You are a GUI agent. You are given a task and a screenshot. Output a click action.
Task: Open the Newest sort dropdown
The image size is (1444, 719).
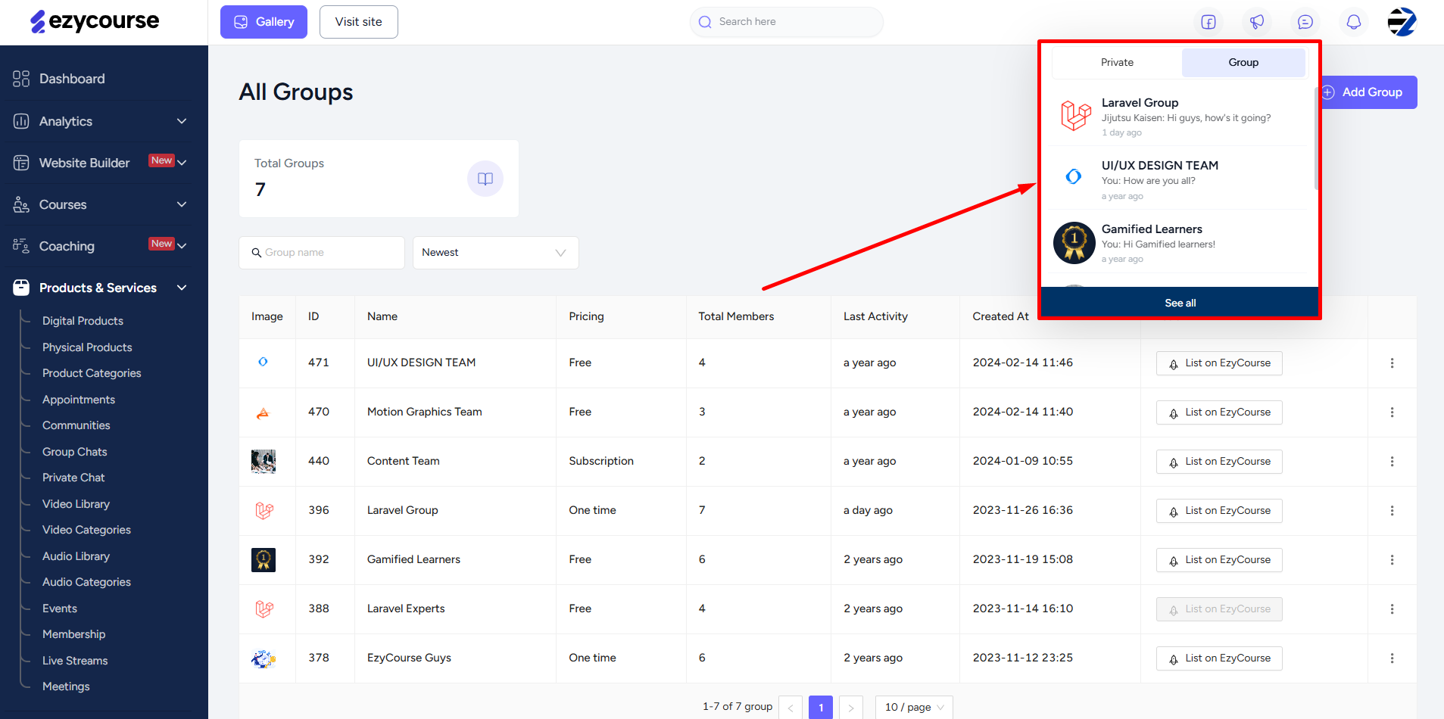pyautogui.click(x=496, y=253)
